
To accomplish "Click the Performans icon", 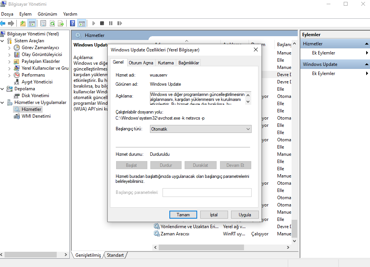I will 16,75.
